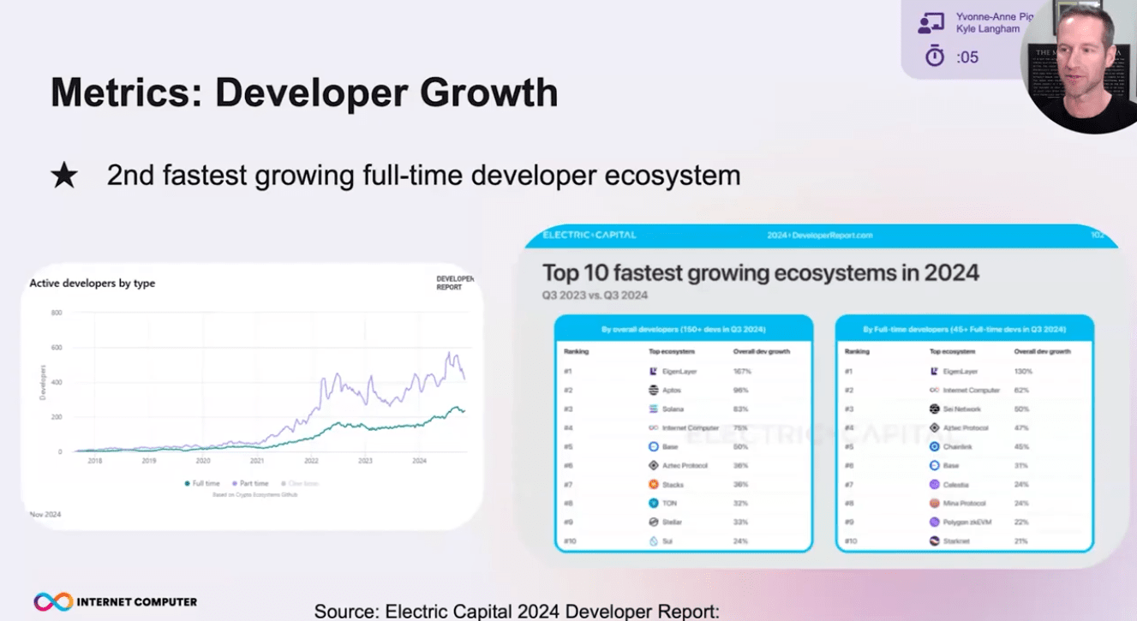This screenshot has height=621, width=1137.
Task: Click the 167% growth value for EigenLayer
Action: point(742,372)
